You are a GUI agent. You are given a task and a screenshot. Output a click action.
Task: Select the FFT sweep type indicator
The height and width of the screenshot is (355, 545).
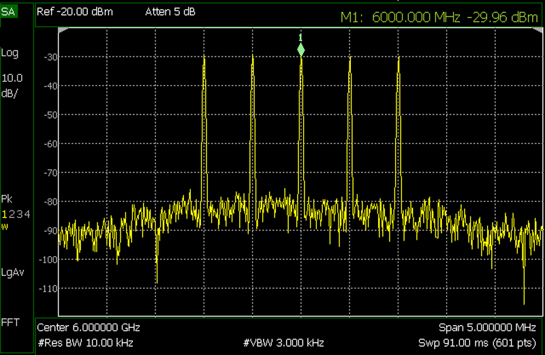pyautogui.click(x=10, y=322)
